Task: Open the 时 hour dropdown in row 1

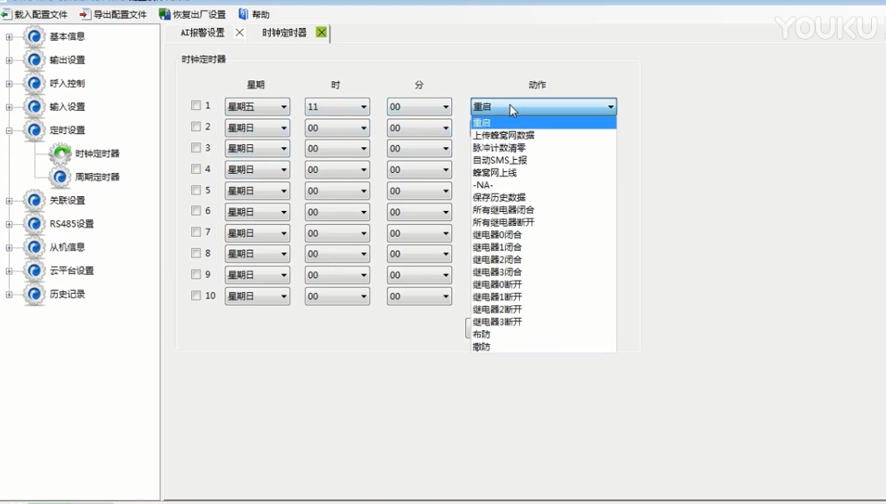Action: click(337, 107)
